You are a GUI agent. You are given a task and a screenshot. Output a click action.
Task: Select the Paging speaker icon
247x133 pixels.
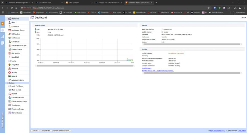point(9,61)
